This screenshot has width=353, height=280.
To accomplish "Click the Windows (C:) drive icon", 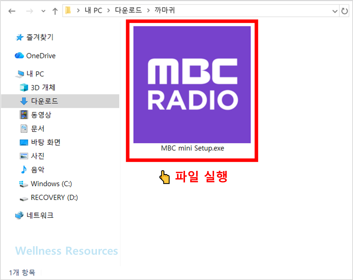I will point(24,184).
